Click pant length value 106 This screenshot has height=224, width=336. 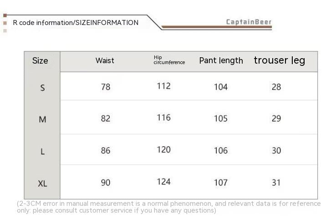tap(221, 150)
